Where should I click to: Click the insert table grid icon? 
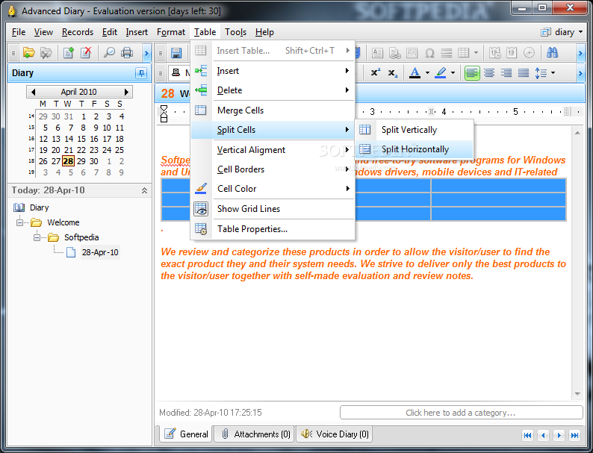464,53
